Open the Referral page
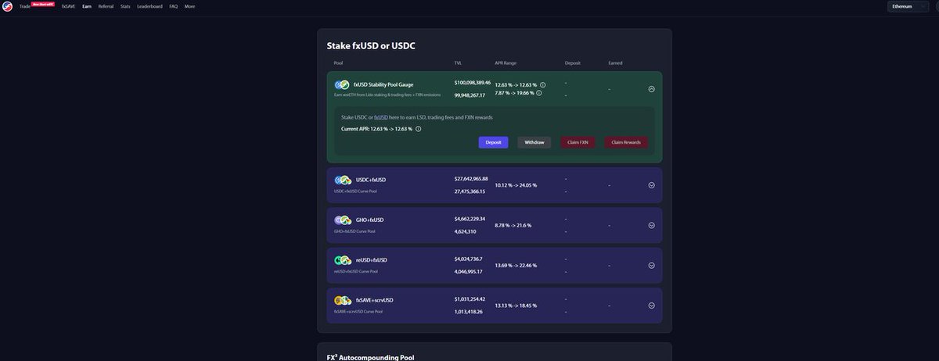Viewport: 939px width, 361px height. click(106, 6)
